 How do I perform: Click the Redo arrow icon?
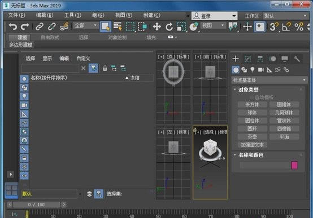click(x=25, y=26)
